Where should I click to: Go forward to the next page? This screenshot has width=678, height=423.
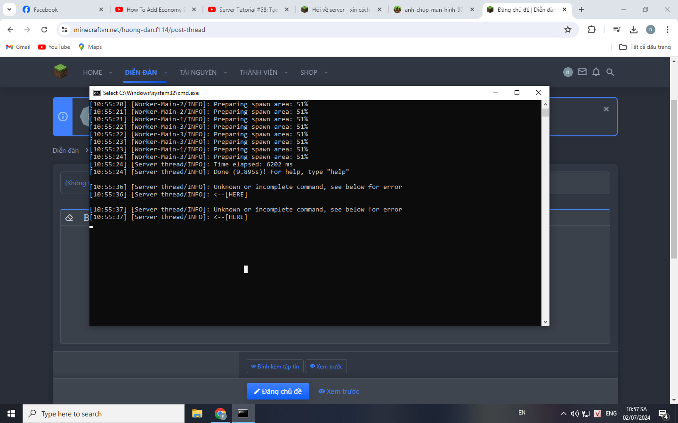coord(27,30)
